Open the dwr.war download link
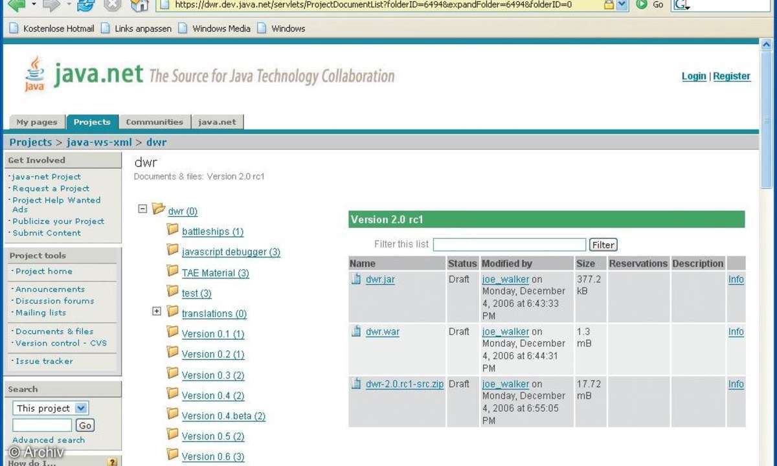 tap(383, 332)
